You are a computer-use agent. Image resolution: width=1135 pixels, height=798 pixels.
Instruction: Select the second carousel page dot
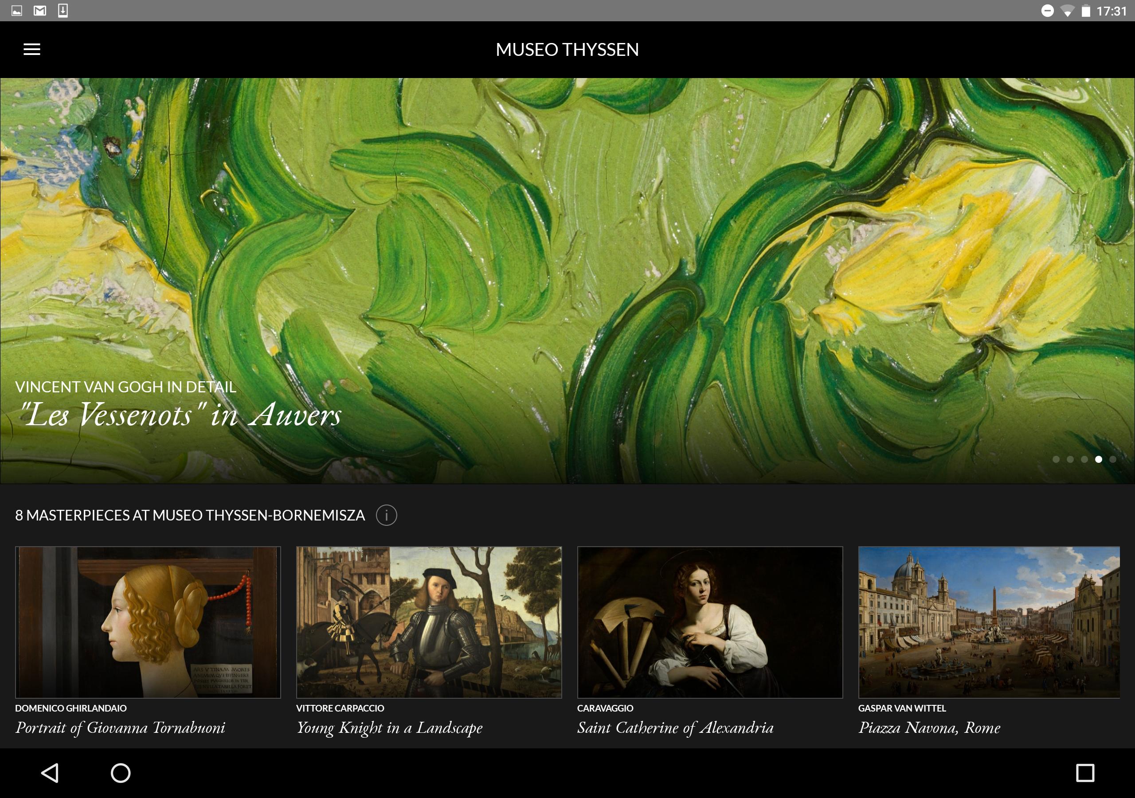point(1070,459)
